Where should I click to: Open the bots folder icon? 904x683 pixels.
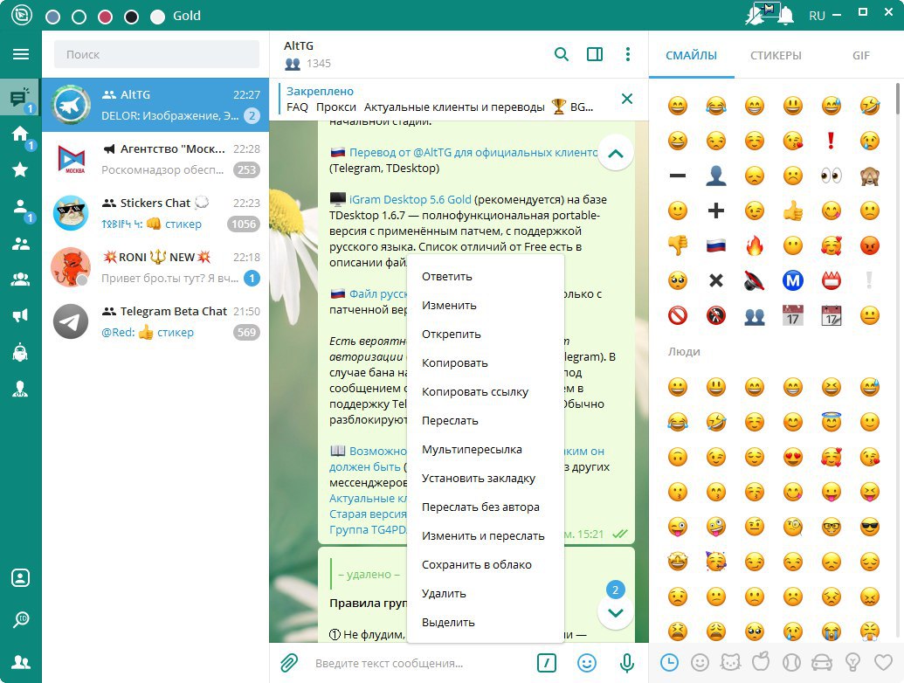click(20, 352)
